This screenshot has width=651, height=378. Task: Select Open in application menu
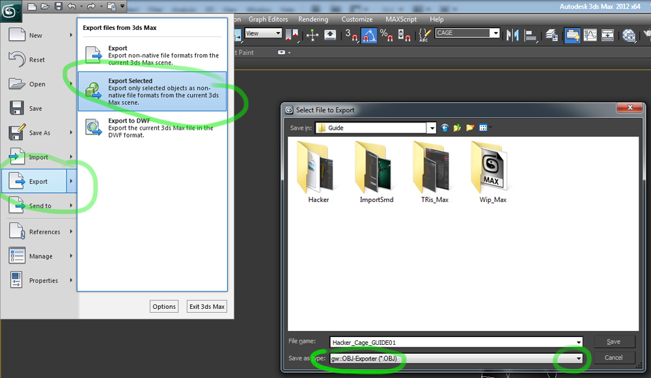39,84
